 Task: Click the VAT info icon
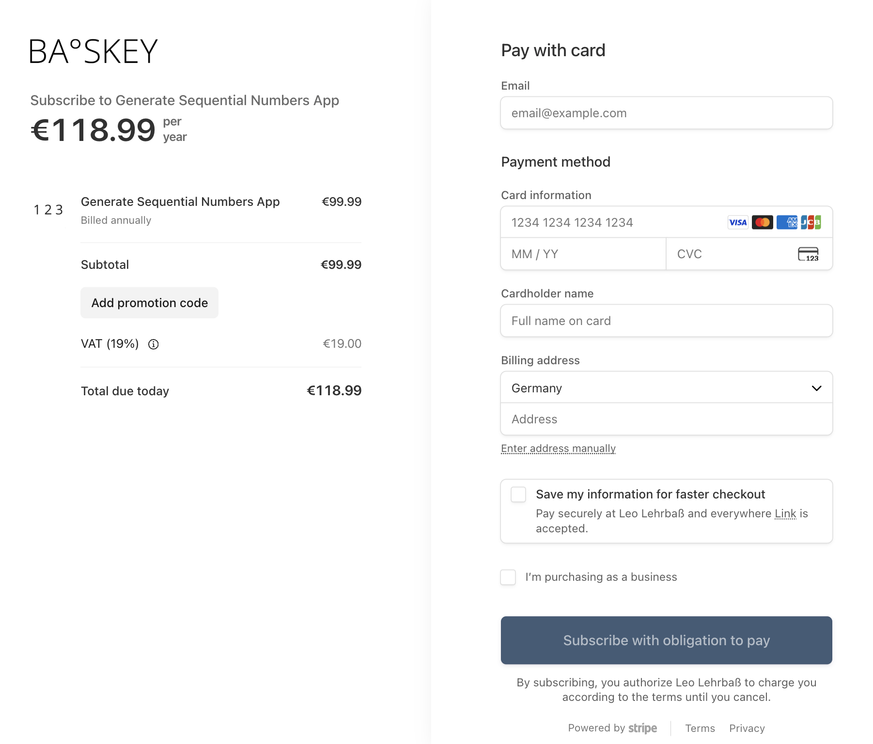(x=154, y=344)
